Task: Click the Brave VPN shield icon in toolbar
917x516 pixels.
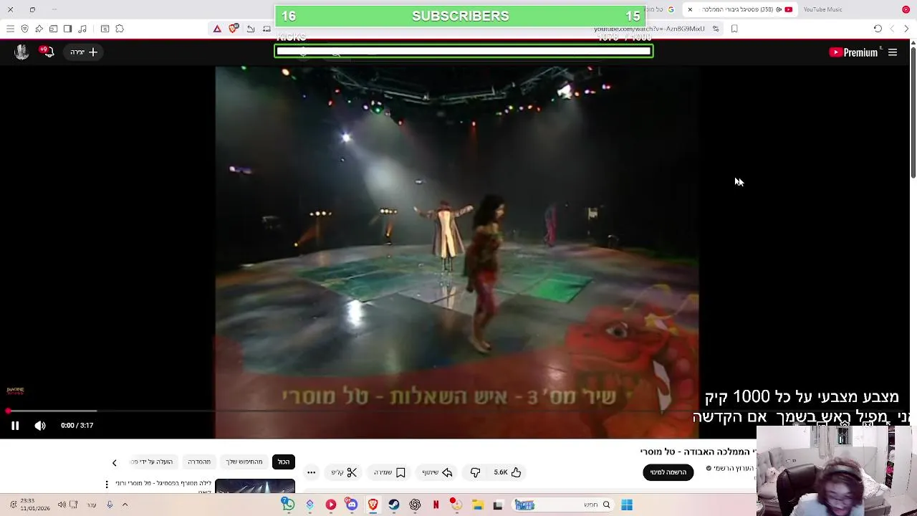Action: tap(24, 29)
